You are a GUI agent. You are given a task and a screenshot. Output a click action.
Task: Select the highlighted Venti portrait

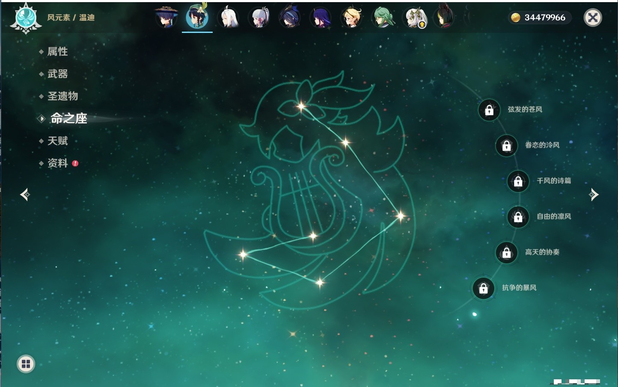(x=197, y=17)
